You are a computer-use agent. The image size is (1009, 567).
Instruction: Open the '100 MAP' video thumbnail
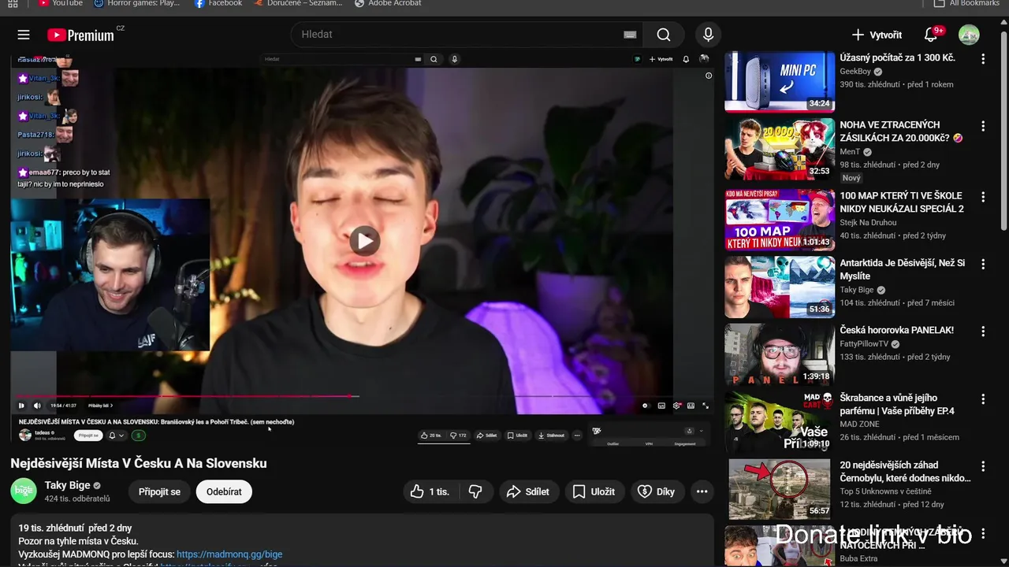tap(780, 220)
